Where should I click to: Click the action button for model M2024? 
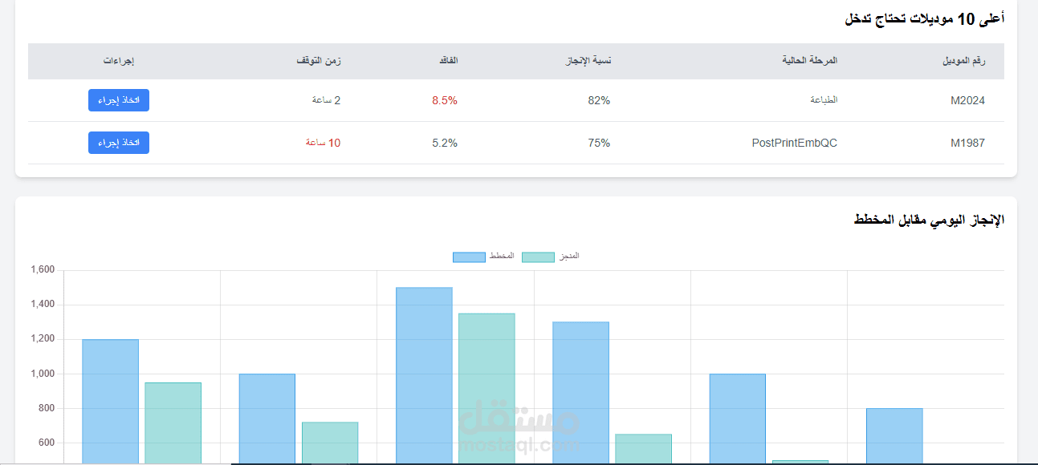[x=119, y=100]
